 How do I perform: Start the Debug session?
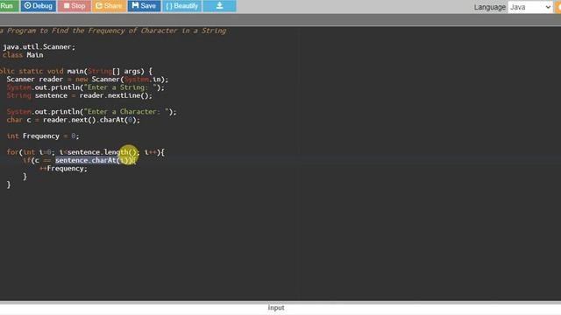[39, 6]
